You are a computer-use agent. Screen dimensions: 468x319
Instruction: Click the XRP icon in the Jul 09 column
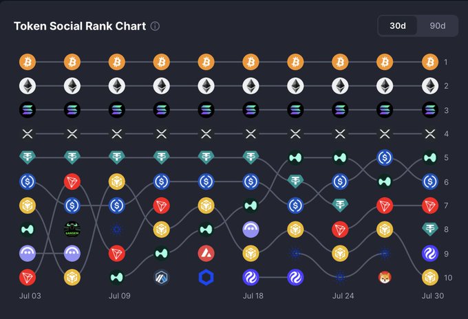pos(117,134)
